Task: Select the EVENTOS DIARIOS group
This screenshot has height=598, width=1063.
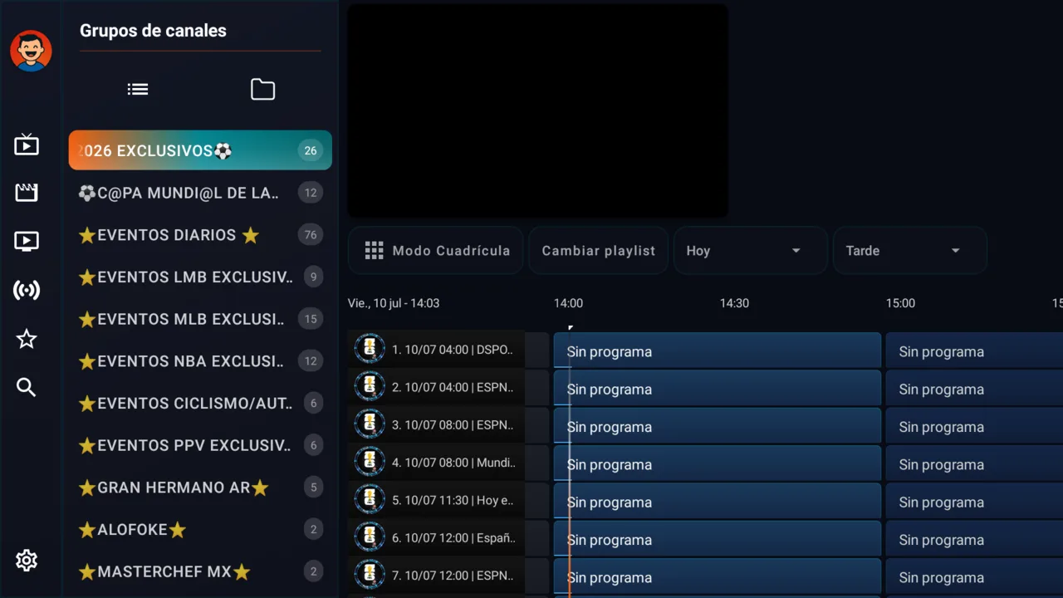Action: point(200,235)
